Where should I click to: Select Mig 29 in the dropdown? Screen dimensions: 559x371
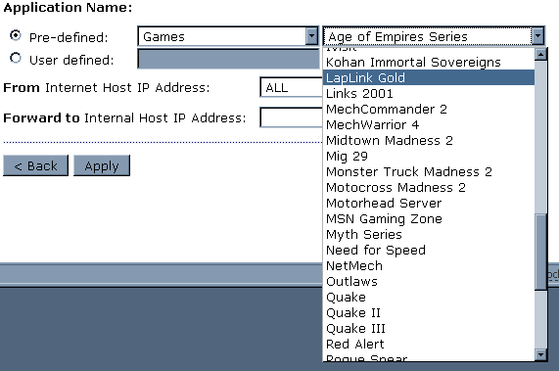coord(428,156)
